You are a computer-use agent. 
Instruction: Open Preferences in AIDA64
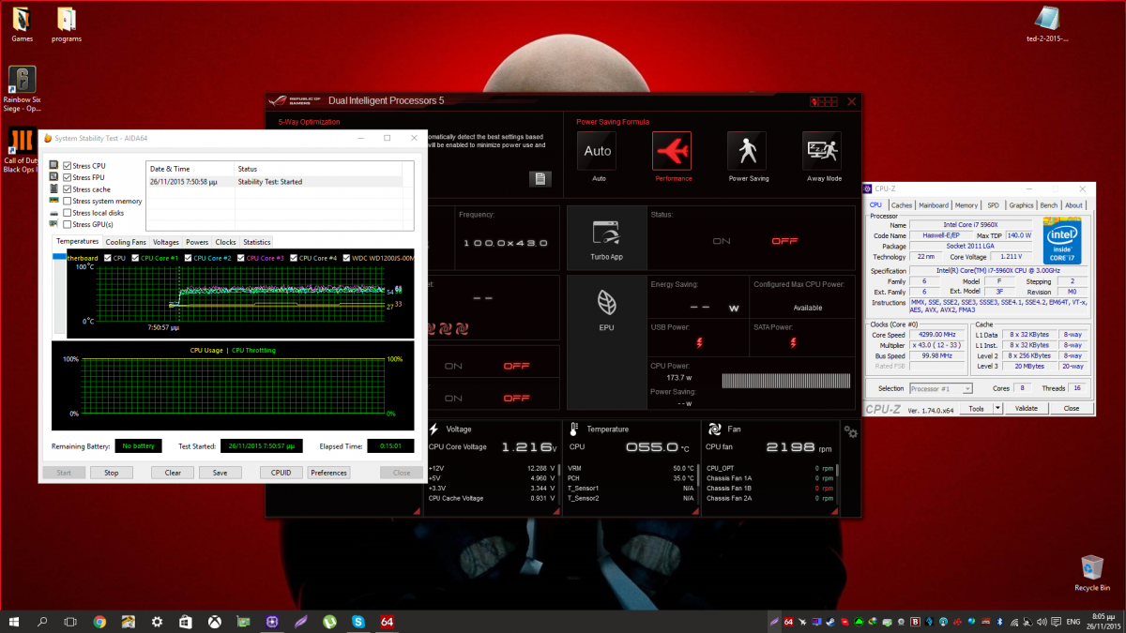point(328,473)
